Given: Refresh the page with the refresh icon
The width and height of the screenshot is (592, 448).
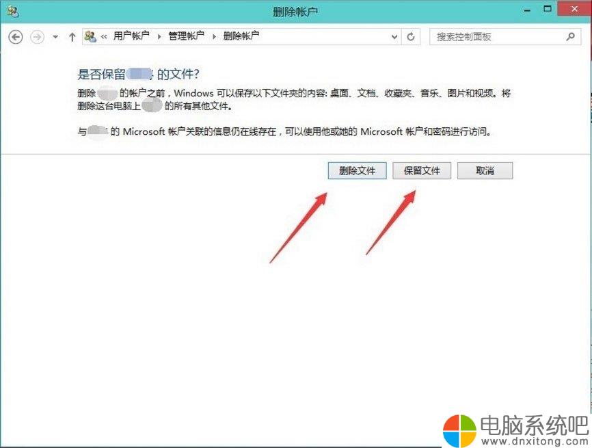Looking at the screenshot, I should (411, 37).
